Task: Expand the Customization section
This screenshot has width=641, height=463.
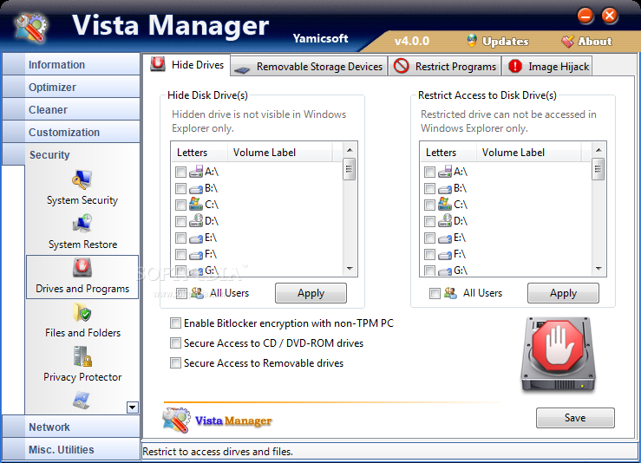Action: (x=71, y=132)
